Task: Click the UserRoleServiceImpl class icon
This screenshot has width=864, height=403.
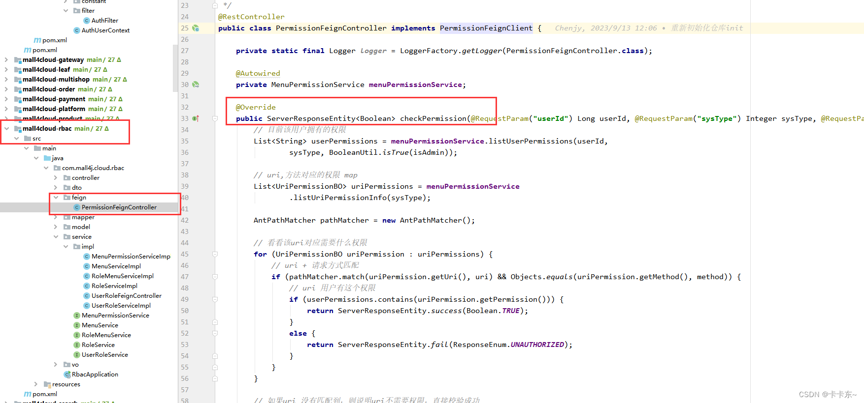Action: click(87, 306)
